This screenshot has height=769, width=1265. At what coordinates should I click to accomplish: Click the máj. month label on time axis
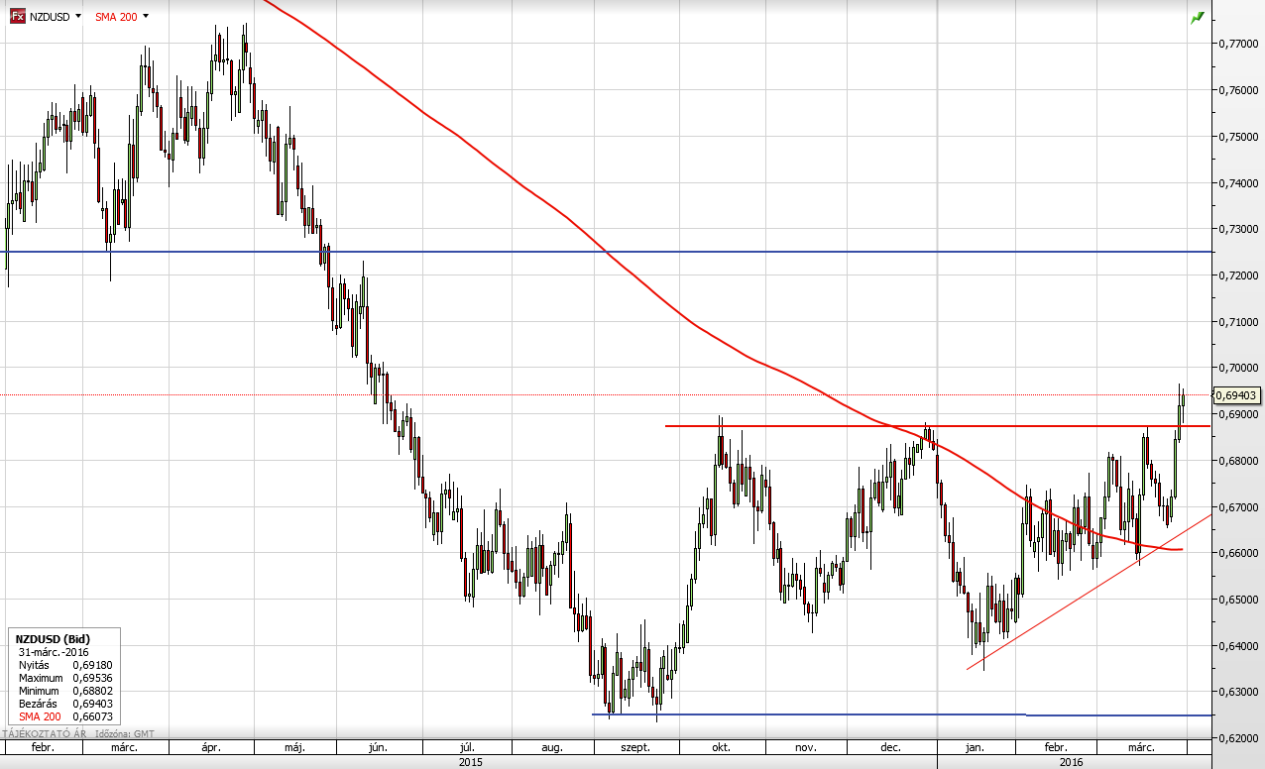[x=293, y=748]
